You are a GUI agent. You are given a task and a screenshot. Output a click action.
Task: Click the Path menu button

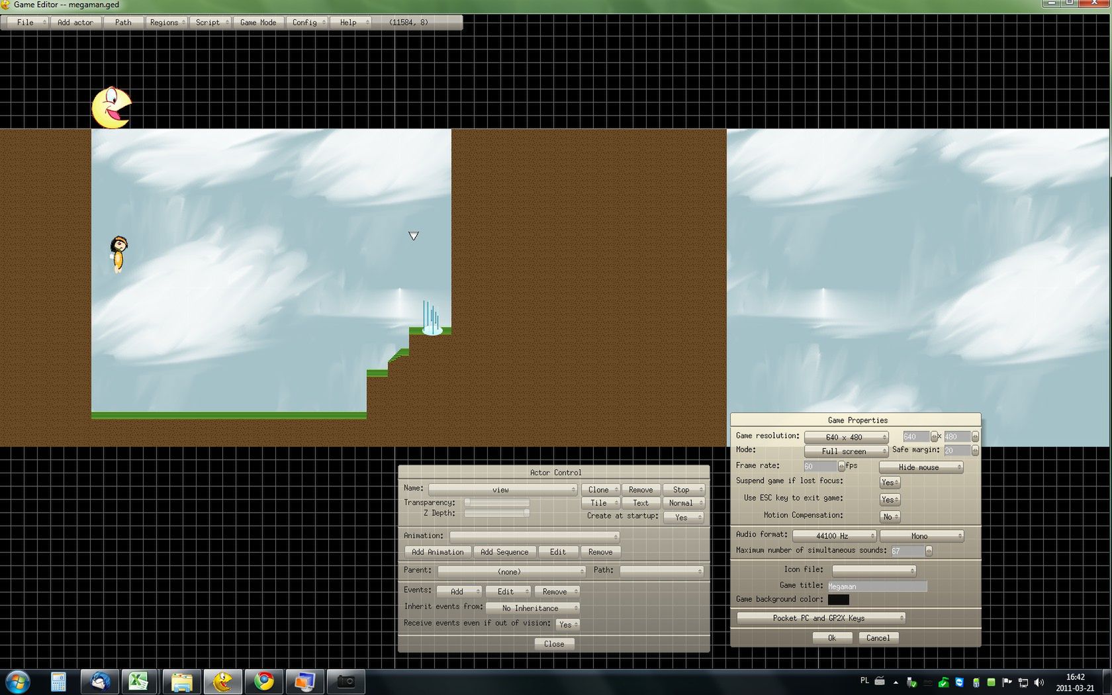click(x=123, y=23)
